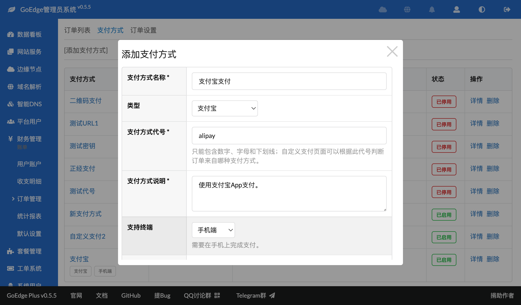Click the globe icon in header
Screen dimensions: 521x305
(407, 10)
